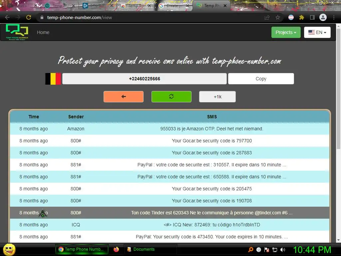The height and width of the screenshot is (256, 341).
Task: Open the smiley face Start button
Action: (9, 249)
